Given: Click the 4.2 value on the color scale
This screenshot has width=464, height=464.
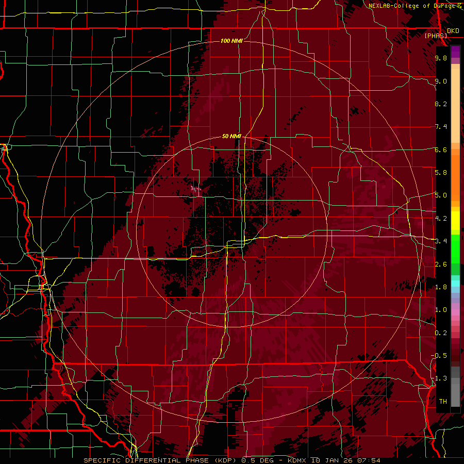Looking at the screenshot, I should [x=441, y=219].
